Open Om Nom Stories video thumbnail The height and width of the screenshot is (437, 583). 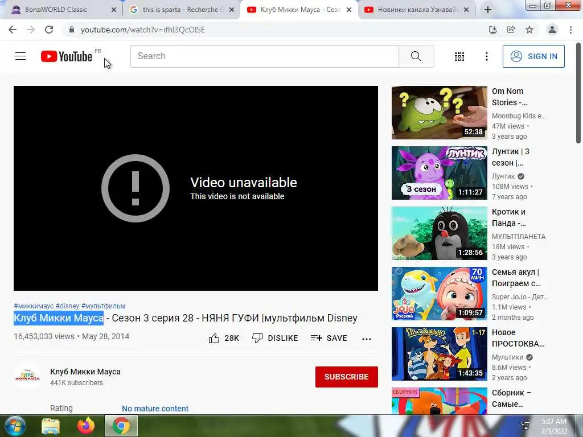(439, 113)
